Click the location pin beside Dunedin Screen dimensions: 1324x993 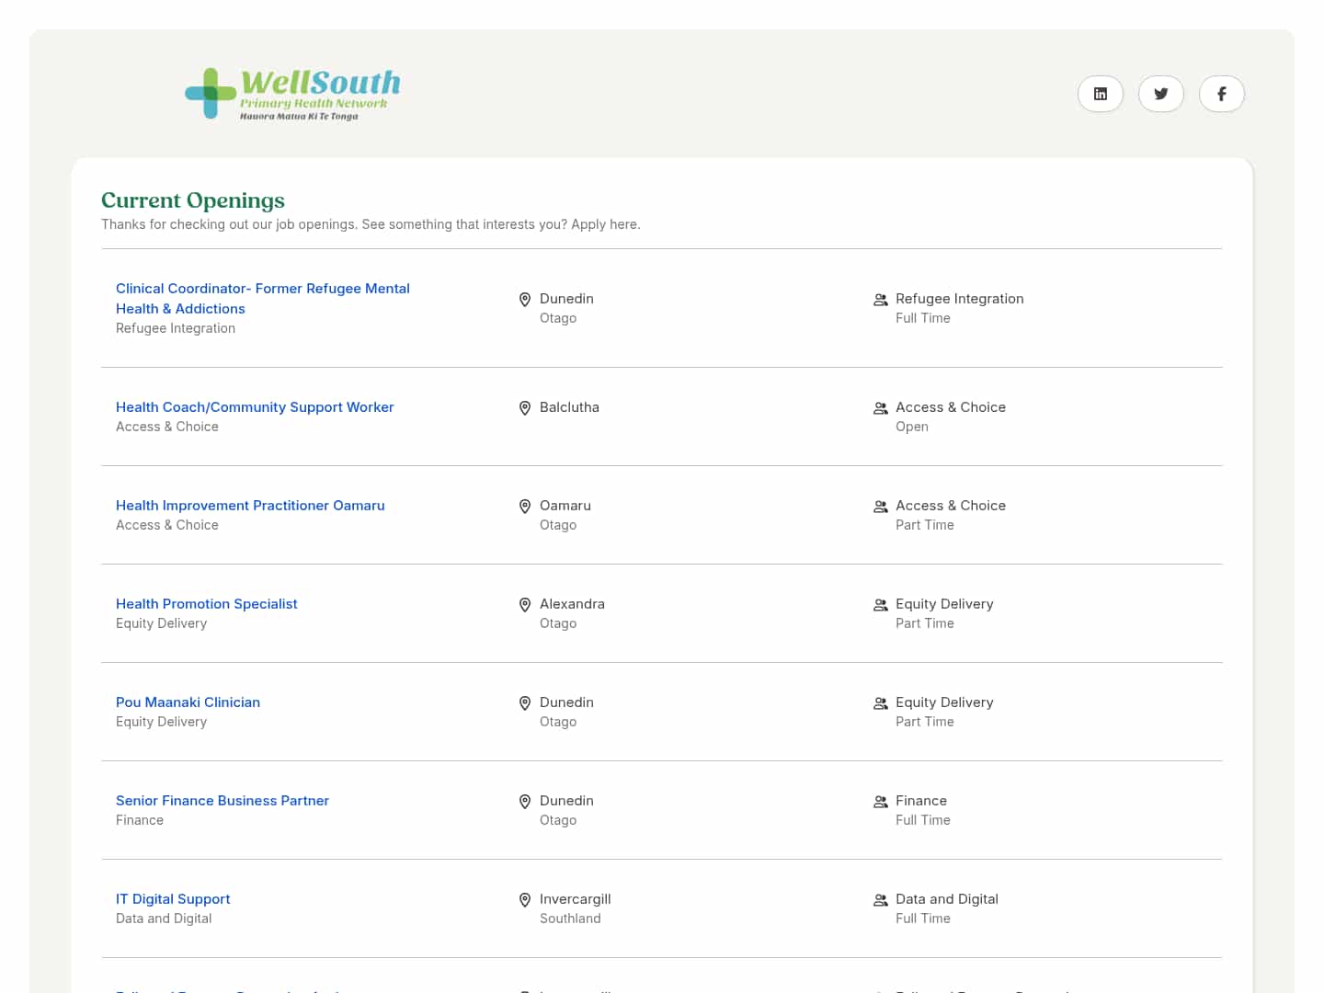click(x=525, y=299)
